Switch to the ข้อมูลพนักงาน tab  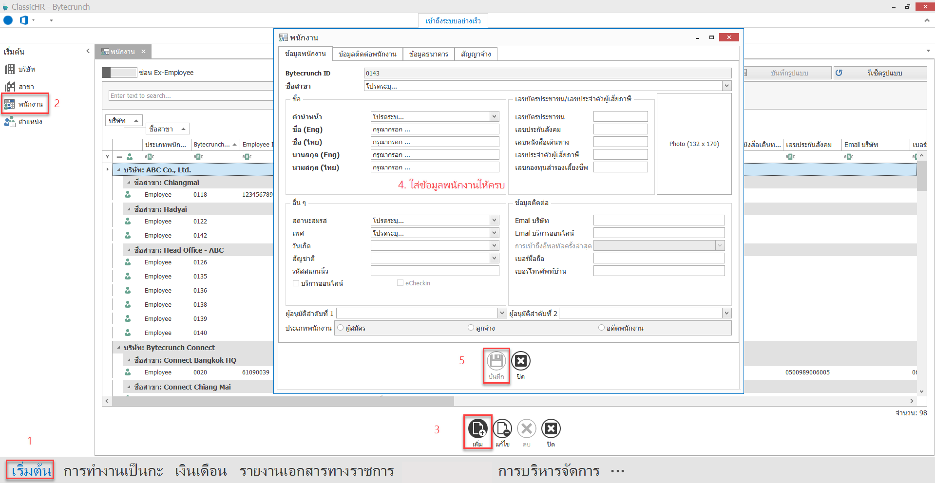(x=305, y=54)
